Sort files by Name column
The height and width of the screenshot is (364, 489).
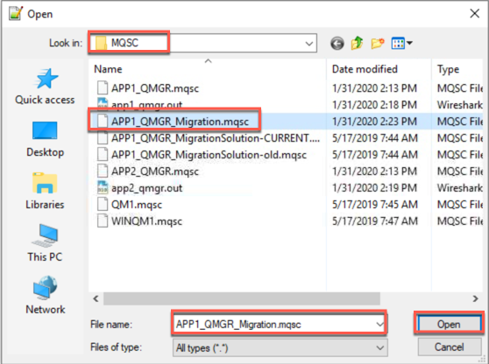tap(108, 69)
